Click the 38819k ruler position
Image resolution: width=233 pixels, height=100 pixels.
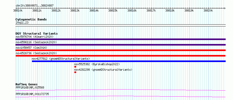(x=189, y=10)
